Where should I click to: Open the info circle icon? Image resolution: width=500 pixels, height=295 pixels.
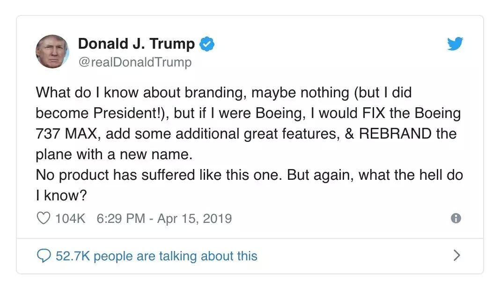pos(455,218)
